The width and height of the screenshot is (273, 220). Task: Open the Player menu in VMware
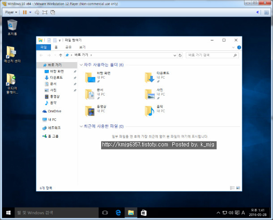coord(11,12)
